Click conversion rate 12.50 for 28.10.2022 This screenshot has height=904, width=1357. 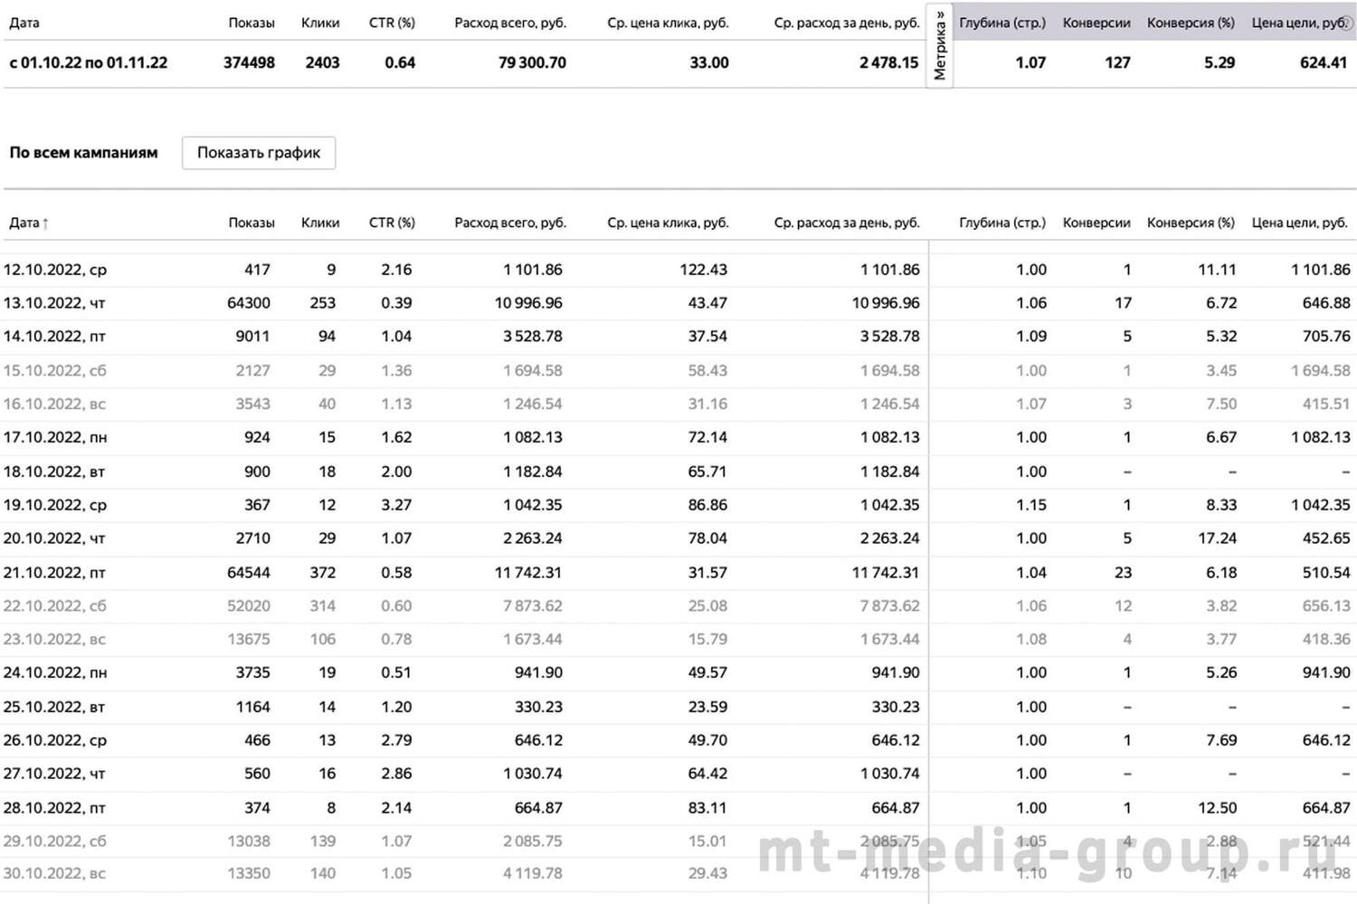(1218, 808)
